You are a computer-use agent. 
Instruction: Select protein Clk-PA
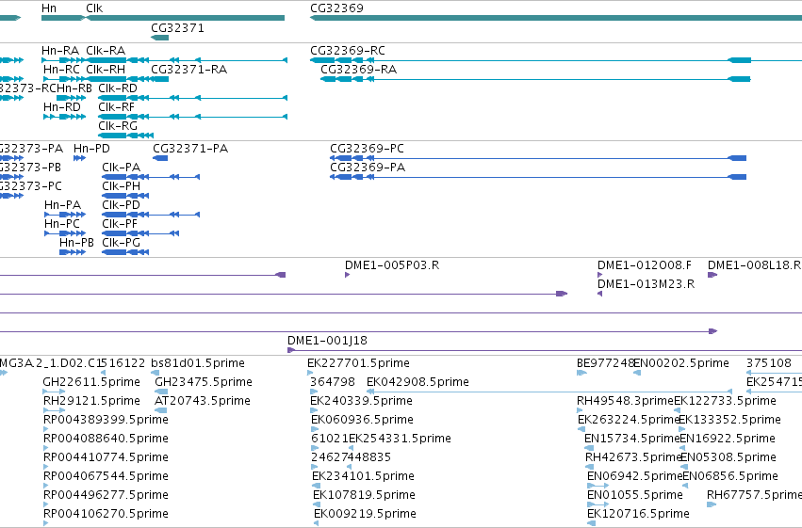(122, 168)
